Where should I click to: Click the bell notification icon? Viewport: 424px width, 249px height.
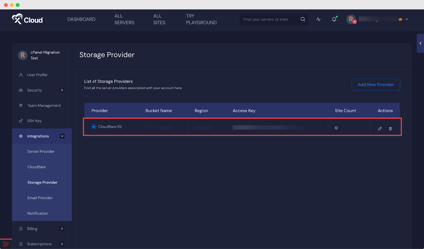click(334, 19)
